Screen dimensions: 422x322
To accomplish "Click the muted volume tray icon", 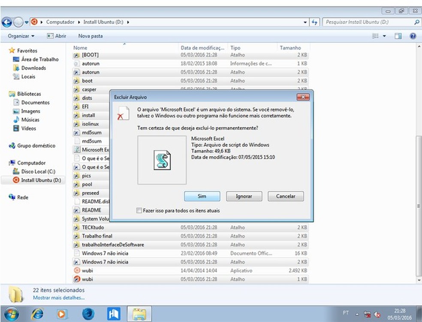I will pos(377,314).
